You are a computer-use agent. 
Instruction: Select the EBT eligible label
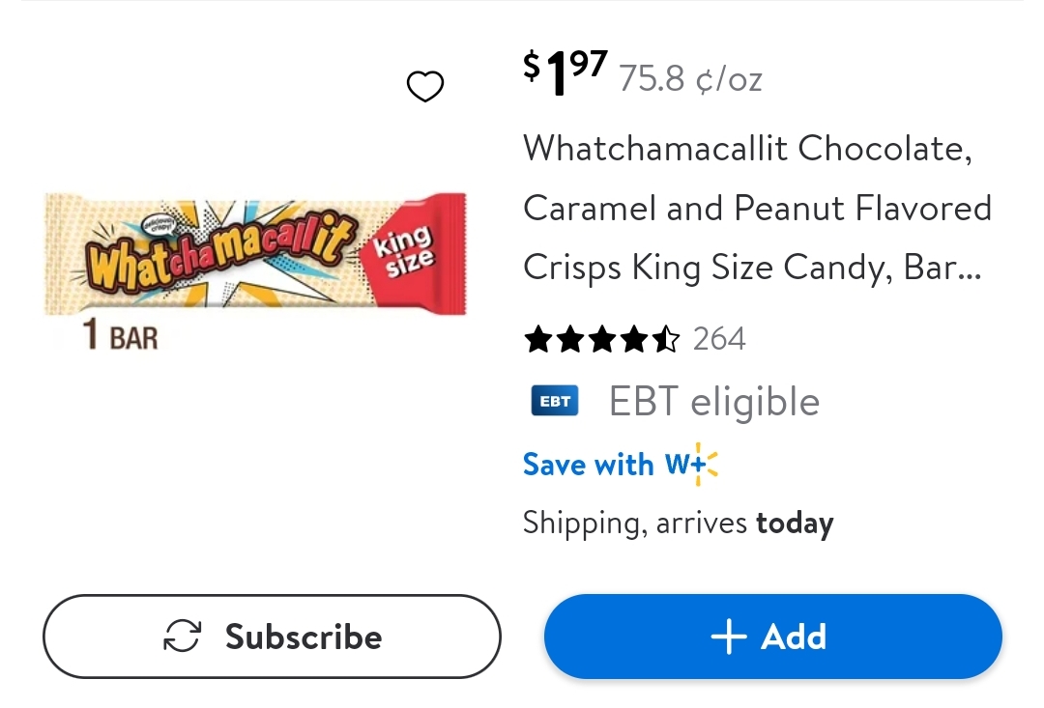[x=714, y=401]
